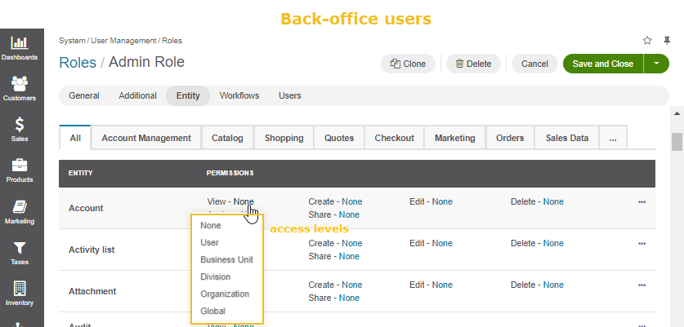This screenshot has height=327, width=684.
Task: Select the Catalog tab
Action: pyautogui.click(x=227, y=138)
